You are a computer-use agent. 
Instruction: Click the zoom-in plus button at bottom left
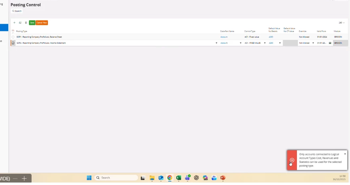pos(24,179)
